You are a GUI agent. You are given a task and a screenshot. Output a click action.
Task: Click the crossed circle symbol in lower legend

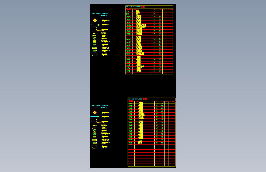(x=95, y=130)
